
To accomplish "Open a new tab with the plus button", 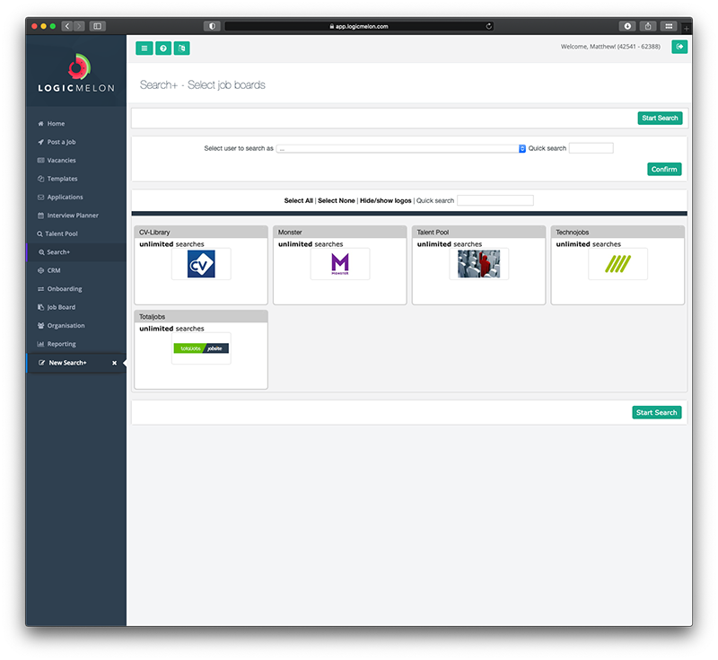I will coord(687,29).
